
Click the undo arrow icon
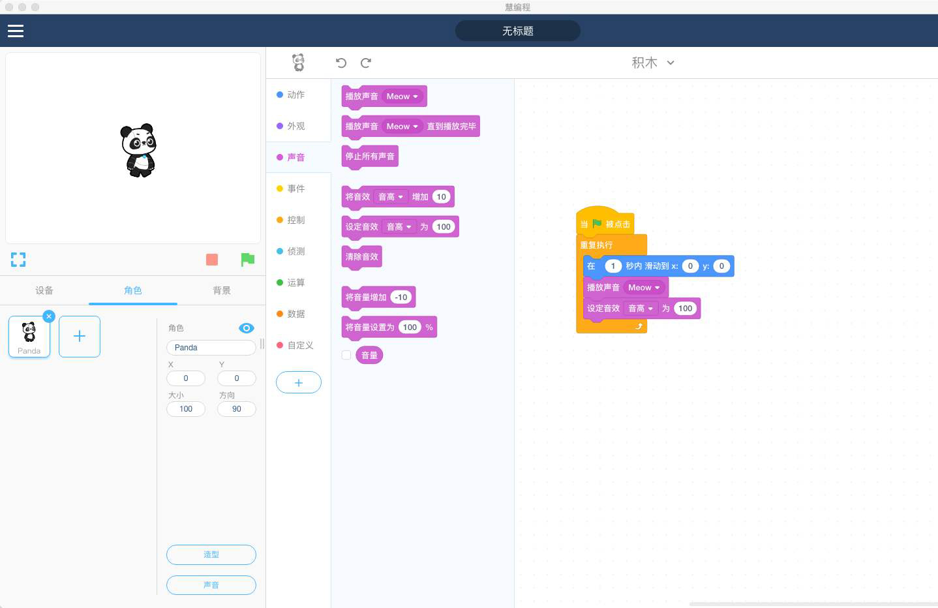341,63
